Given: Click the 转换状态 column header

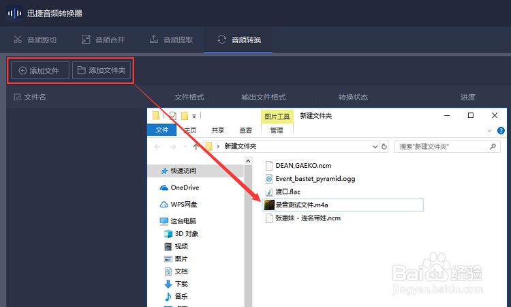Looking at the screenshot, I should (x=353, y=97).
